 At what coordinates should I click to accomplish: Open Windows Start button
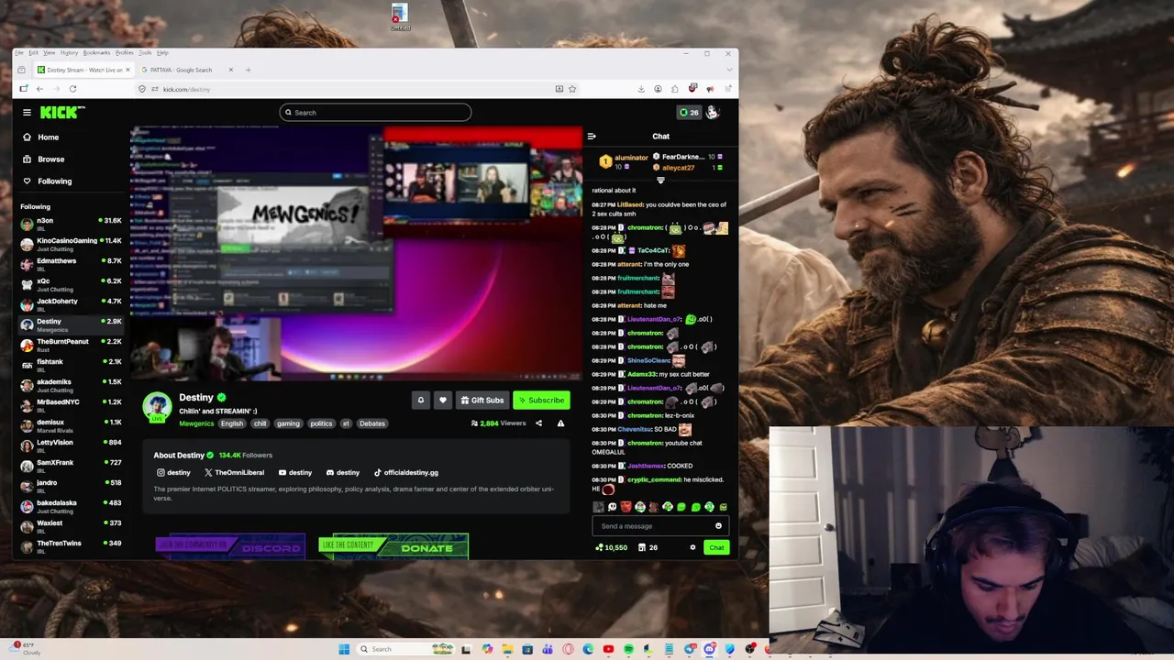coord(344,649)
